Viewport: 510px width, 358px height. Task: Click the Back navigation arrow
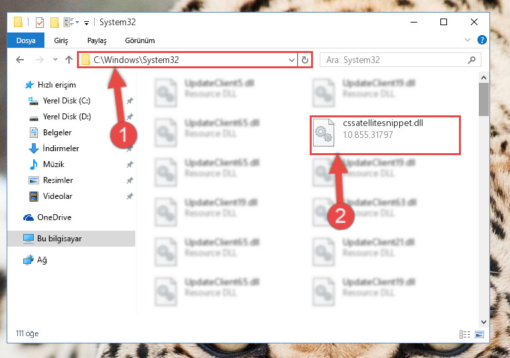(20, 60)
